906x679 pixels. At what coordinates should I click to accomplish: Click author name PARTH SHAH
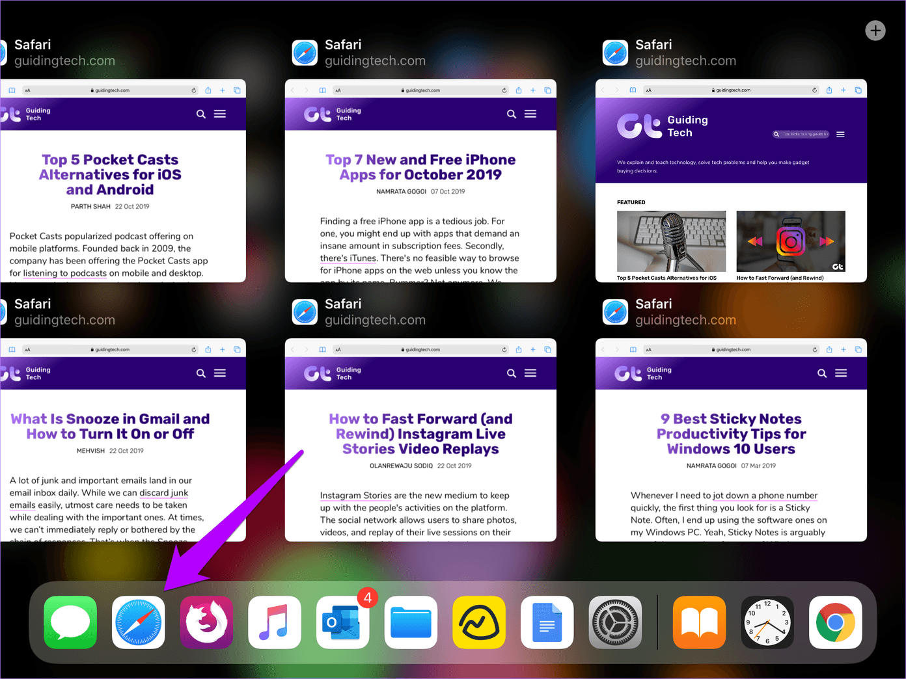click(x=90, y=207)
